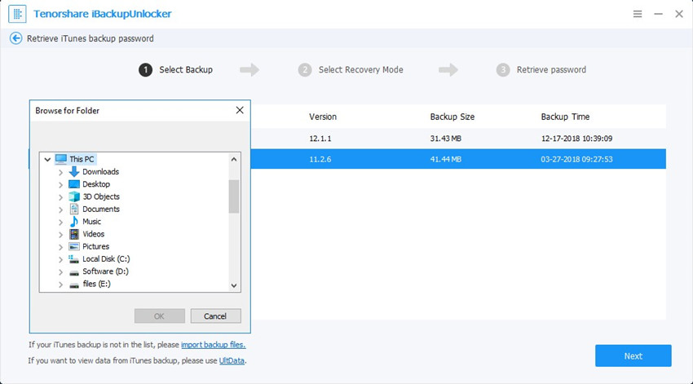
Task: Click the Tenorshare iBackupUnlocker logo icon
Action: click(x=17, y=14)
